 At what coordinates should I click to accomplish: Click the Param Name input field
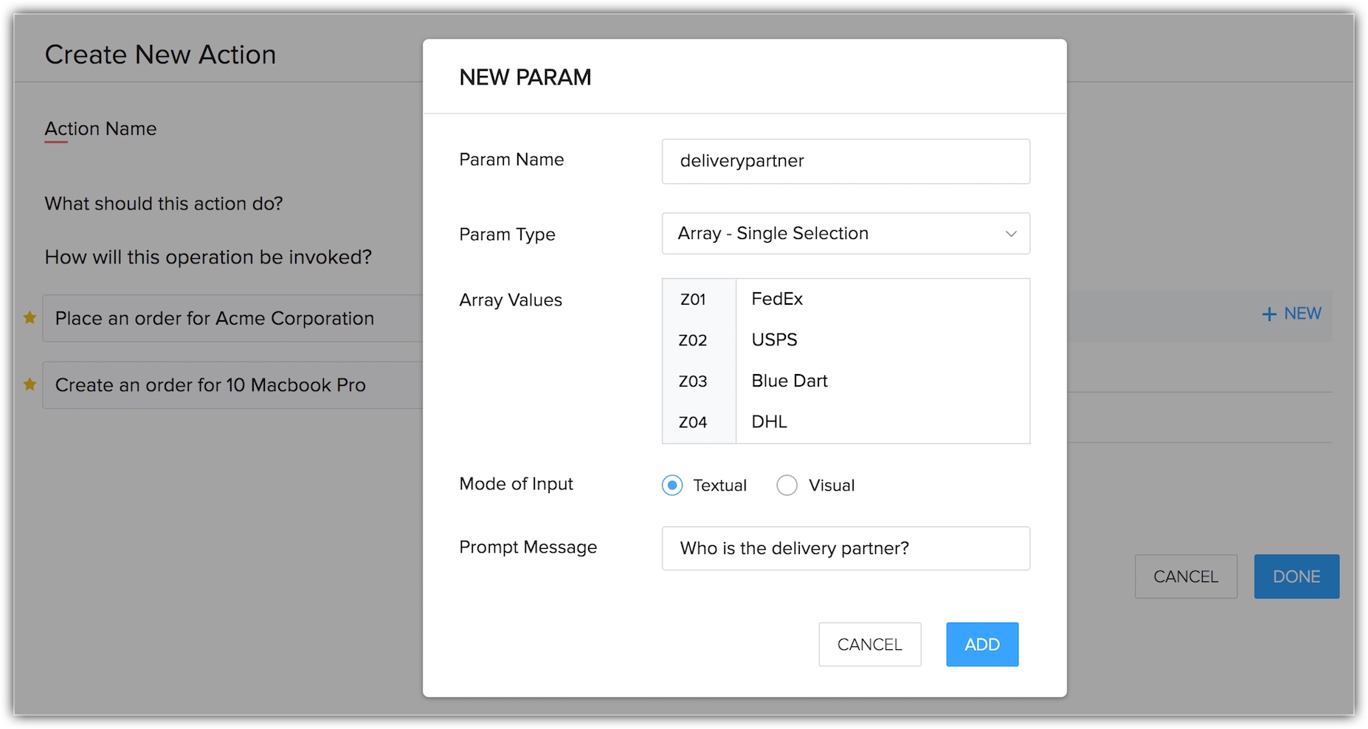(x=845, y=162)
